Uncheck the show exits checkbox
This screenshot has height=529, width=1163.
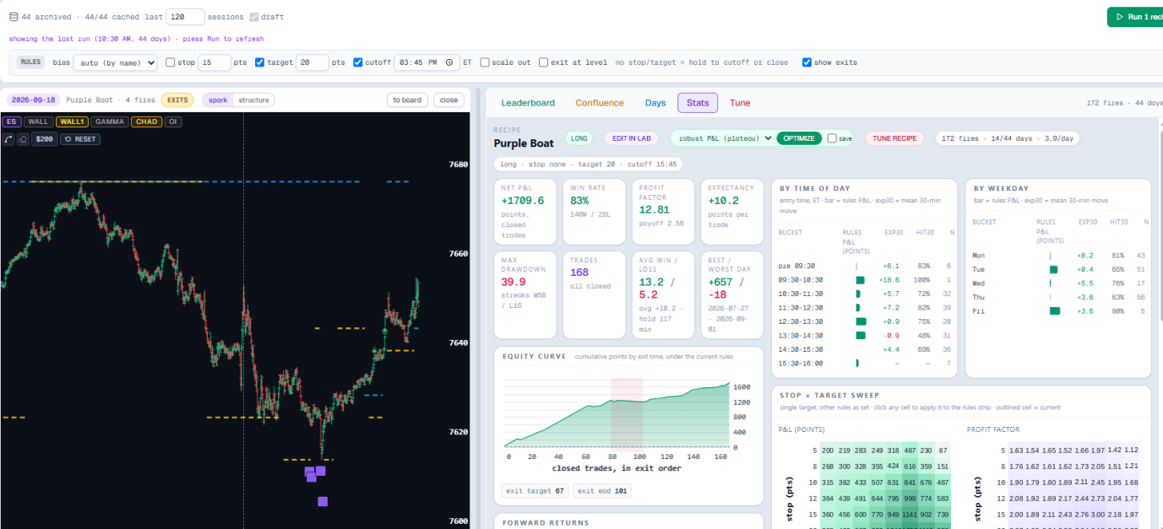tap(807, 62)
